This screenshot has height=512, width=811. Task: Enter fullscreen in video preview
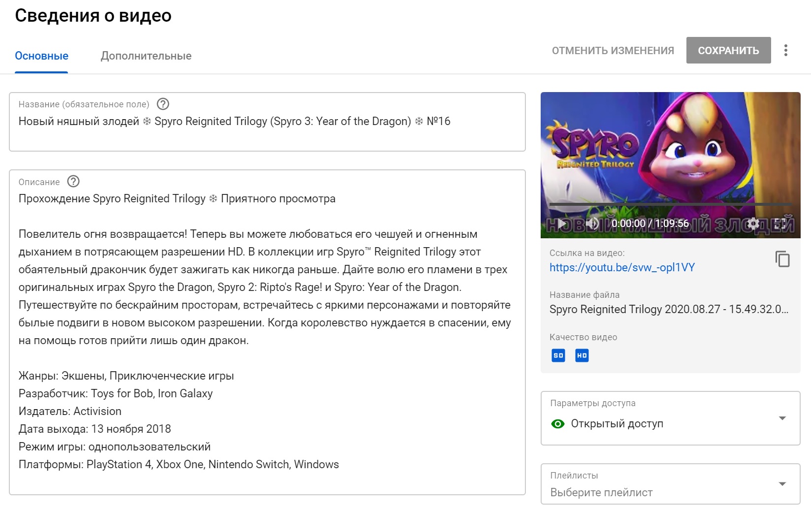pyautogui.click(x=779, y=224)
